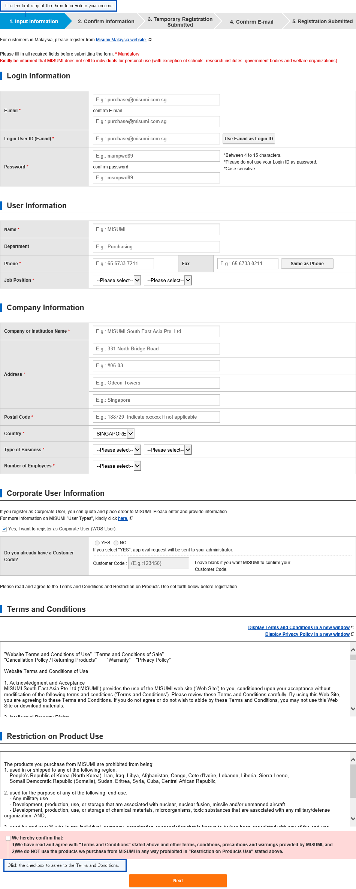Click the 'here' link for User Types
The image size is (356, 889).
tap(123, 518)
